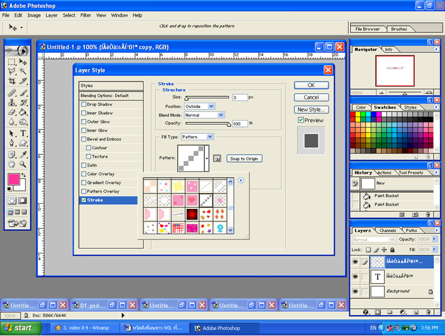Select the Healing Brush tool
This screenshot has height=336, width=445.
[x=12, y=92]
